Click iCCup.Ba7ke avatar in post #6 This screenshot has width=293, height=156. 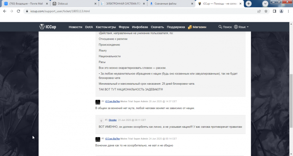(98, 139)
